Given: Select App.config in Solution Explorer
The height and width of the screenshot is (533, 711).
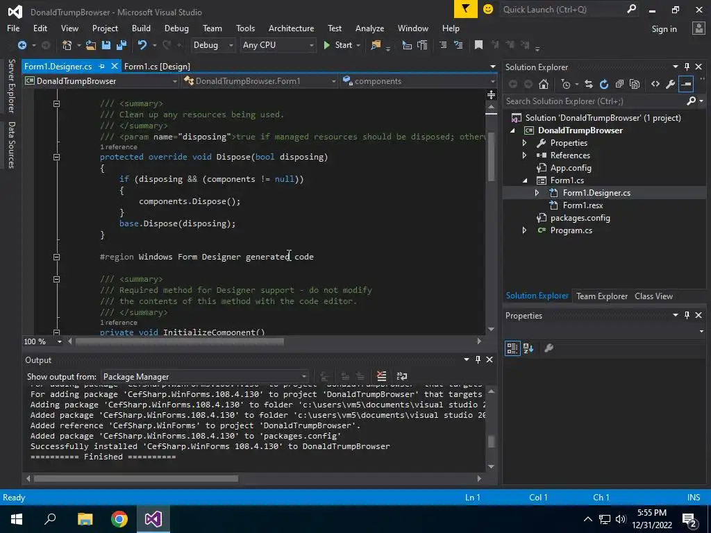Looking at the screenshot, I should [571, 168].
